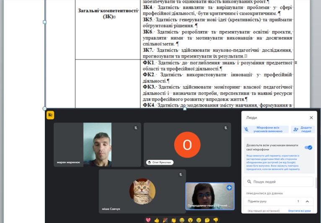Screen dimensions: 321x223
Task: Click the yellow camera-off icon in Meet
Action: [50, 115]
